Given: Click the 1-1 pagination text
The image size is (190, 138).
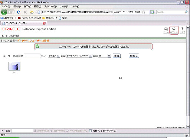Looking at the screenshot, I should (121, 78).
